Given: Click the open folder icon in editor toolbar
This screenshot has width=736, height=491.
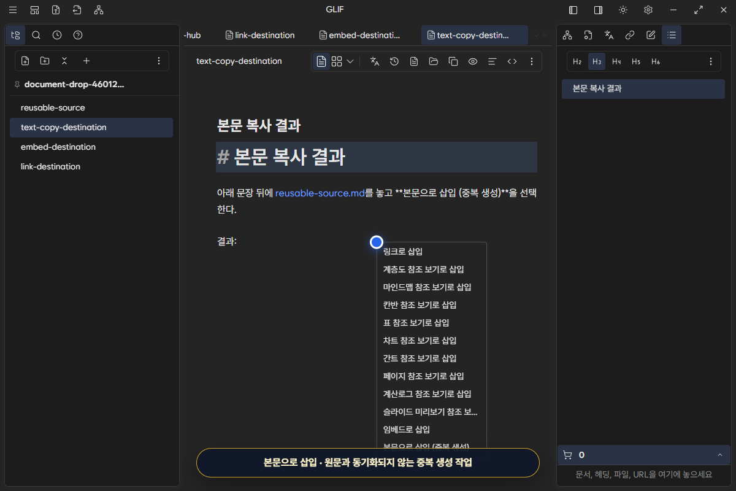Looking at the screenshot, I should point(434,61).
